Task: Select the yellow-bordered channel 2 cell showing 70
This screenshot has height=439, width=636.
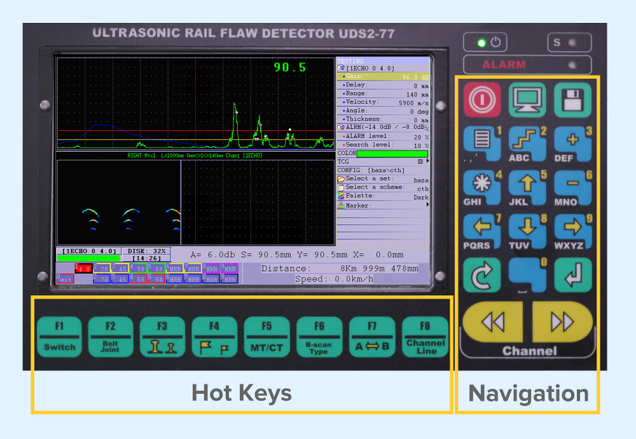Action: point(101,268)
